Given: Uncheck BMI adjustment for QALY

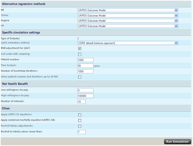Looking at the screenshot, I should (80, 48).
